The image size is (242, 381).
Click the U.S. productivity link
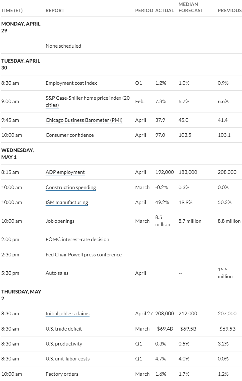coord(64,344)
